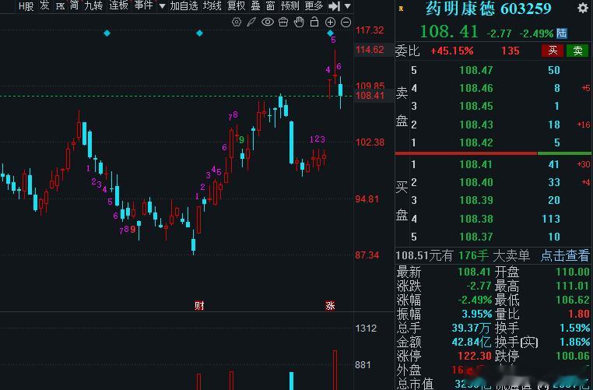Click 委比 value +45.15%

[452, 51]
